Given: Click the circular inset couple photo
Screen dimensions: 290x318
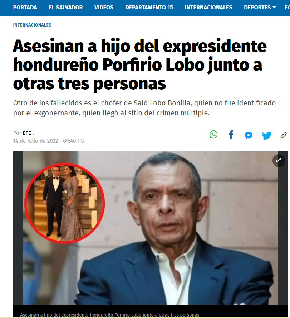Looking at the screenshot, I should point(64,203).
